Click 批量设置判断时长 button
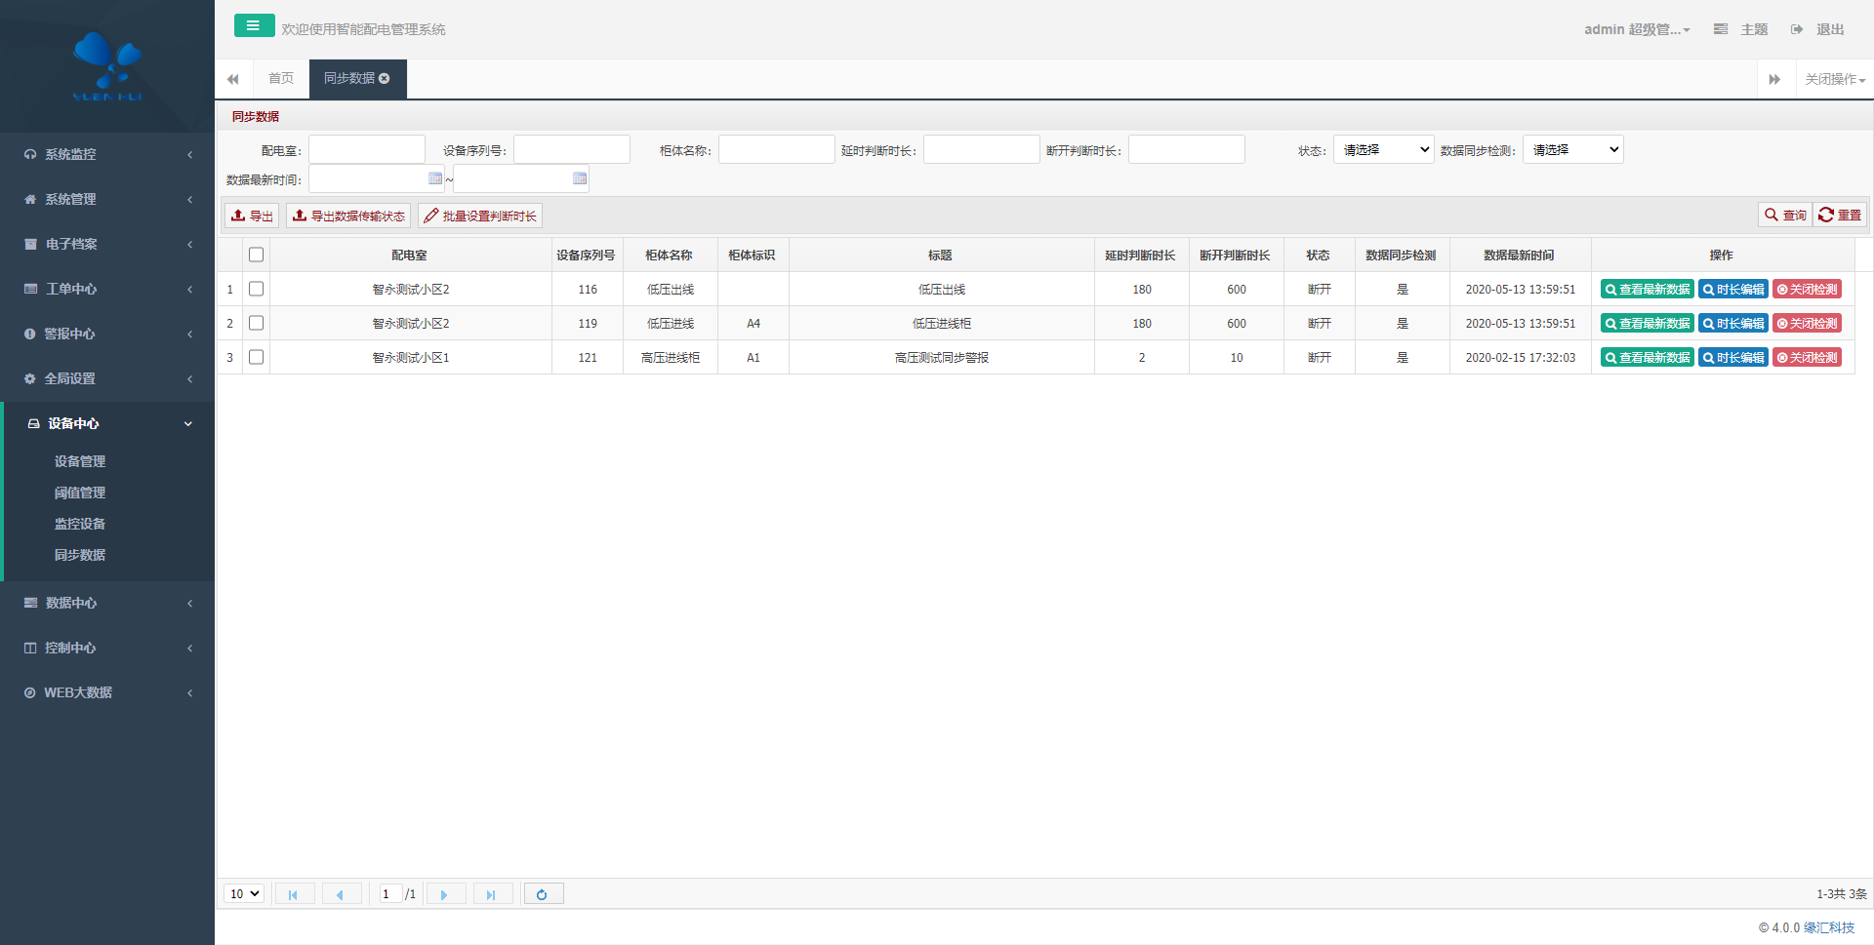 tap(480, 217)
